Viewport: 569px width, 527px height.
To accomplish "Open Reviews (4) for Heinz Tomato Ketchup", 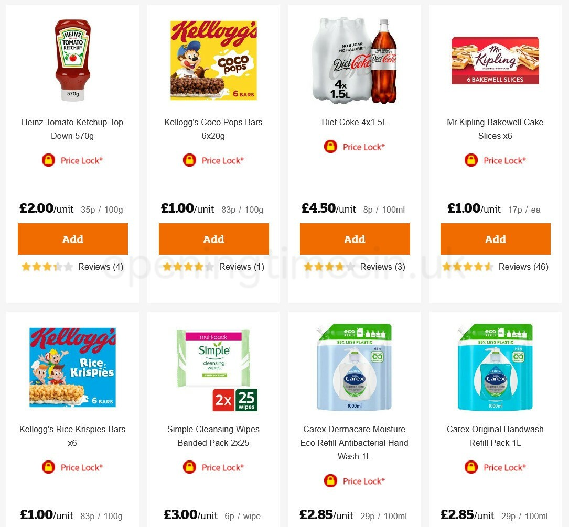I will [x=101, y=267].
